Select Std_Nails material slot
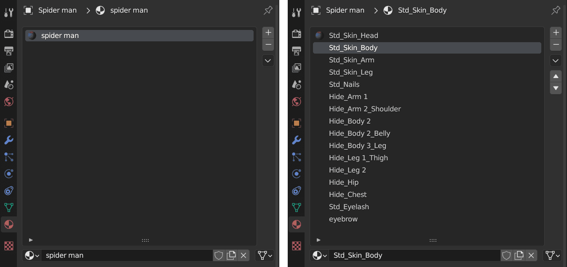Viewport: 567px width, 267px height. click(x=427, y=84)
